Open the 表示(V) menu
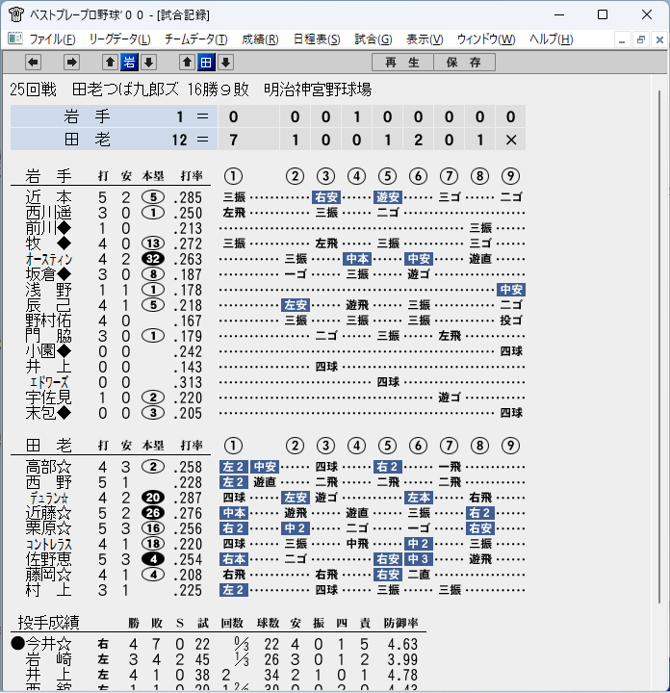The height and width of the screenshot is (693, 670). tap(425, 39)
